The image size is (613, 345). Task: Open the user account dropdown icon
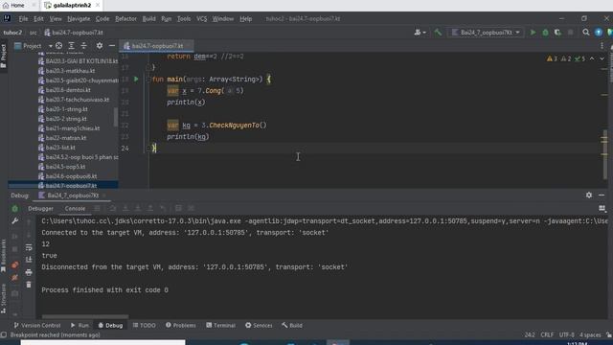[x=420, y=33]
